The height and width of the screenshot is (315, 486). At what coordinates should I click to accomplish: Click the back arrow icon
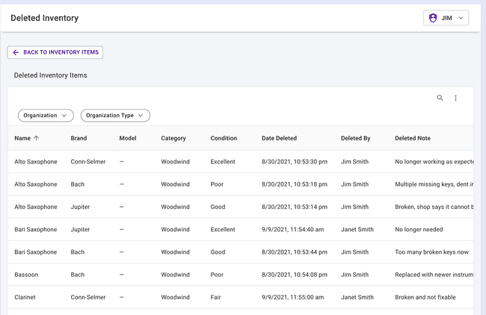click(x=16, y=52)
